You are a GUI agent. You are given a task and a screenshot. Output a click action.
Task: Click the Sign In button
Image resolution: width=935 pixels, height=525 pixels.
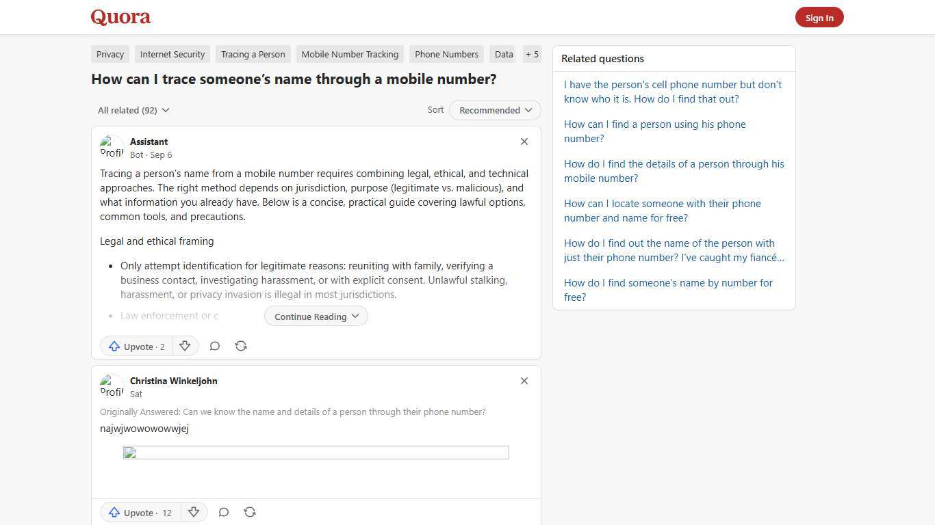click(x=819, y=17)
